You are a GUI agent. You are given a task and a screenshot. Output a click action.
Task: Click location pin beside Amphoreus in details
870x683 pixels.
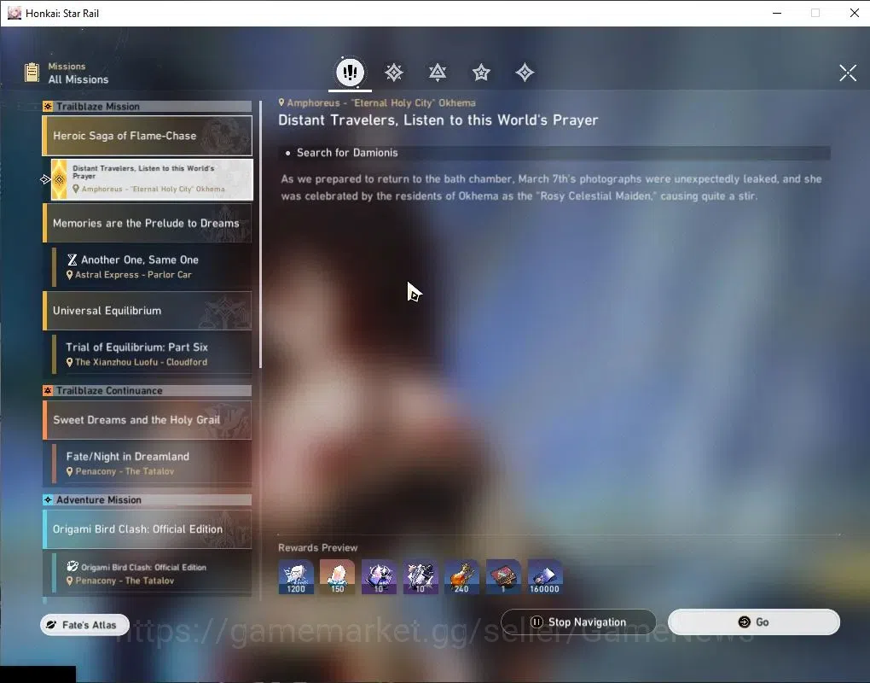(x=281, y=102)
